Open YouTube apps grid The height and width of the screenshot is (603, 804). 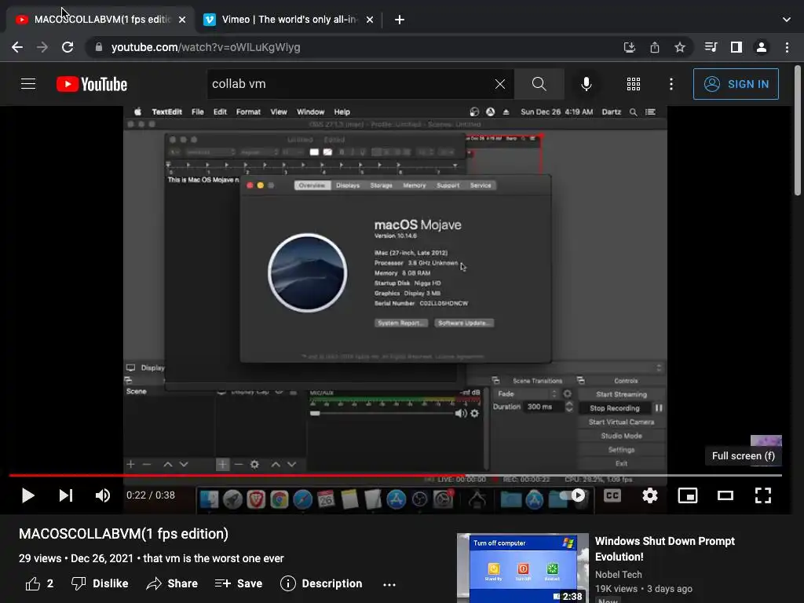pyautogui.click(x=634, y=84)
